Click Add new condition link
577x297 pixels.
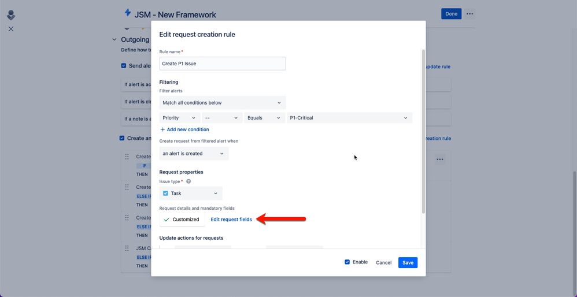point(188,129)
